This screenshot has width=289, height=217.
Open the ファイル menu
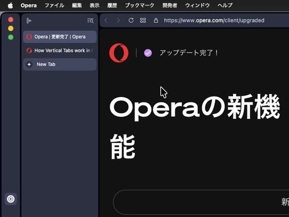(54, 5)
